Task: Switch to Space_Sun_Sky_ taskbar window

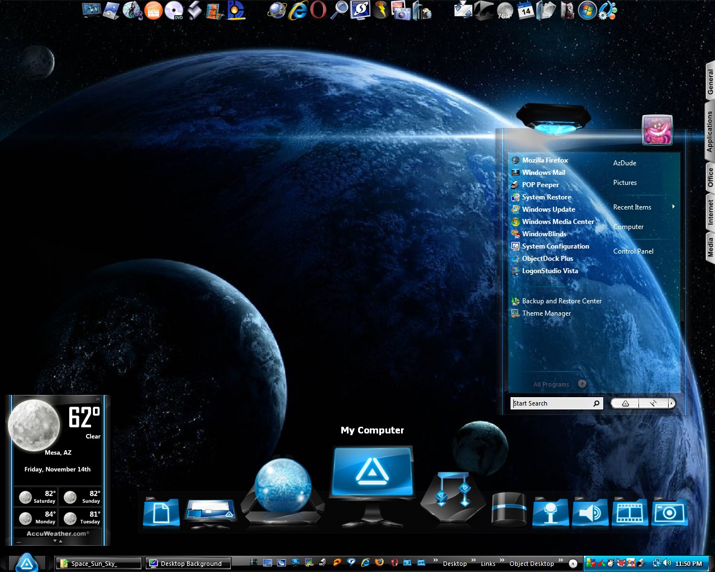Action: coord(98,563)
